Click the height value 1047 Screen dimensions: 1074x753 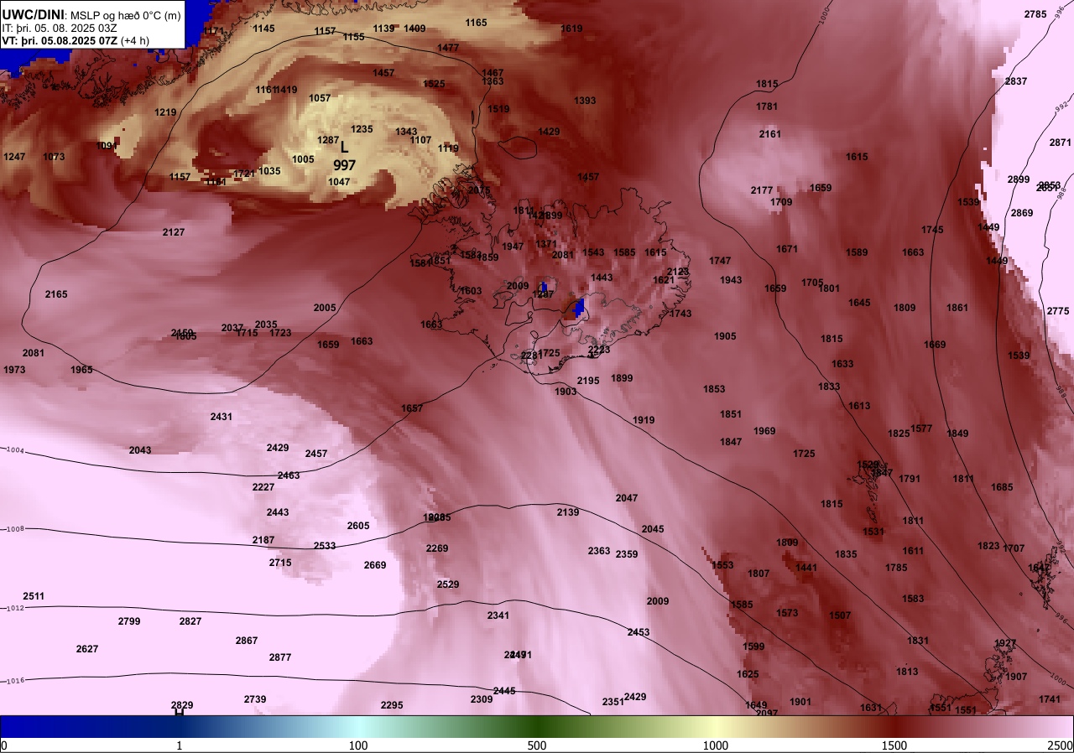click(339, 182)
